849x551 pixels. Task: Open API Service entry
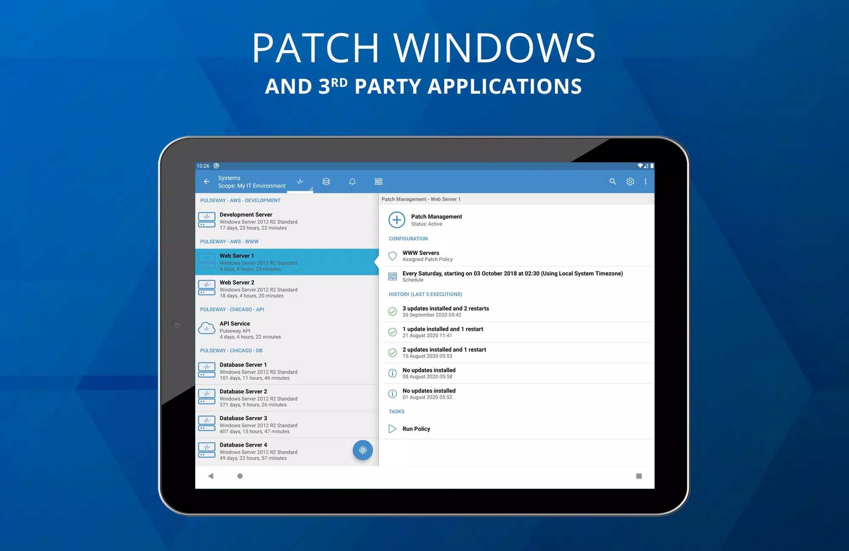click(x=287, y=330)
